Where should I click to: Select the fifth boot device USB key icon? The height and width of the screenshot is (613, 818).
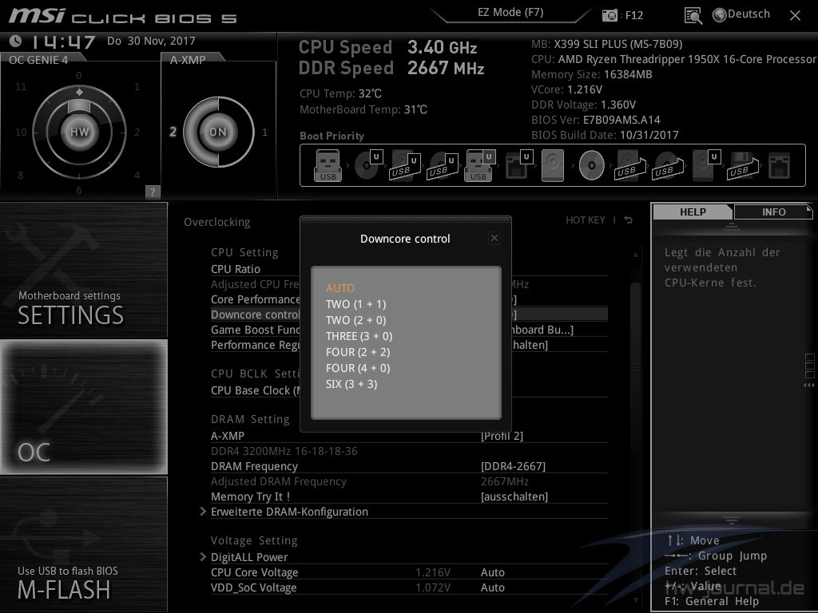479,165
